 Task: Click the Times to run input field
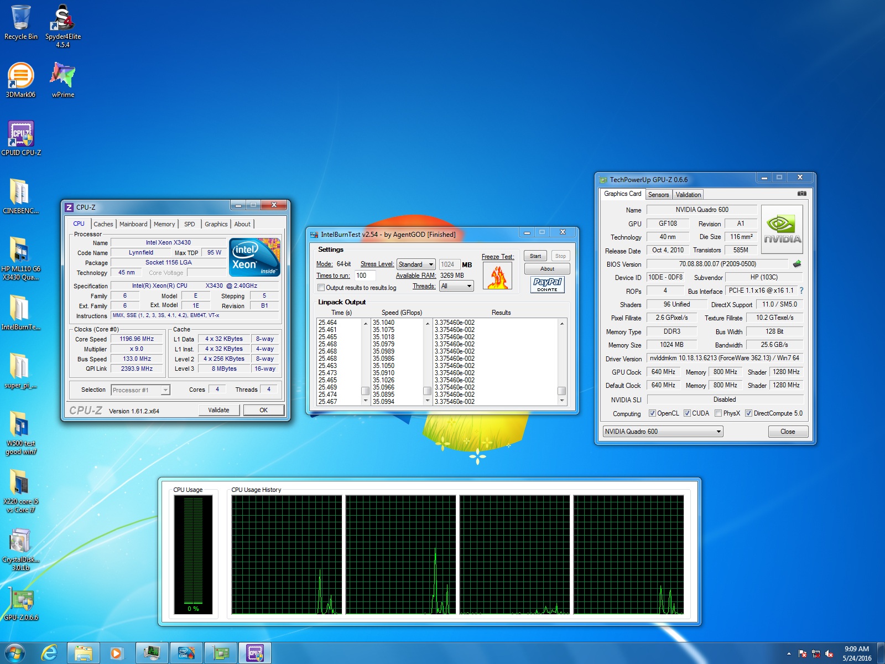click(x=365, y=276)
